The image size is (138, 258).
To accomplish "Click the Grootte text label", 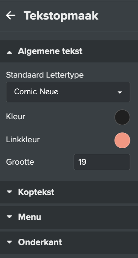I will coord(20,162).
